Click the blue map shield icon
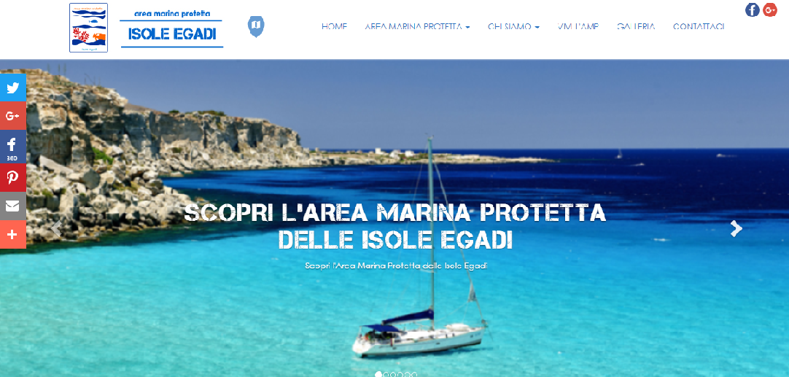 coord(256,26)
